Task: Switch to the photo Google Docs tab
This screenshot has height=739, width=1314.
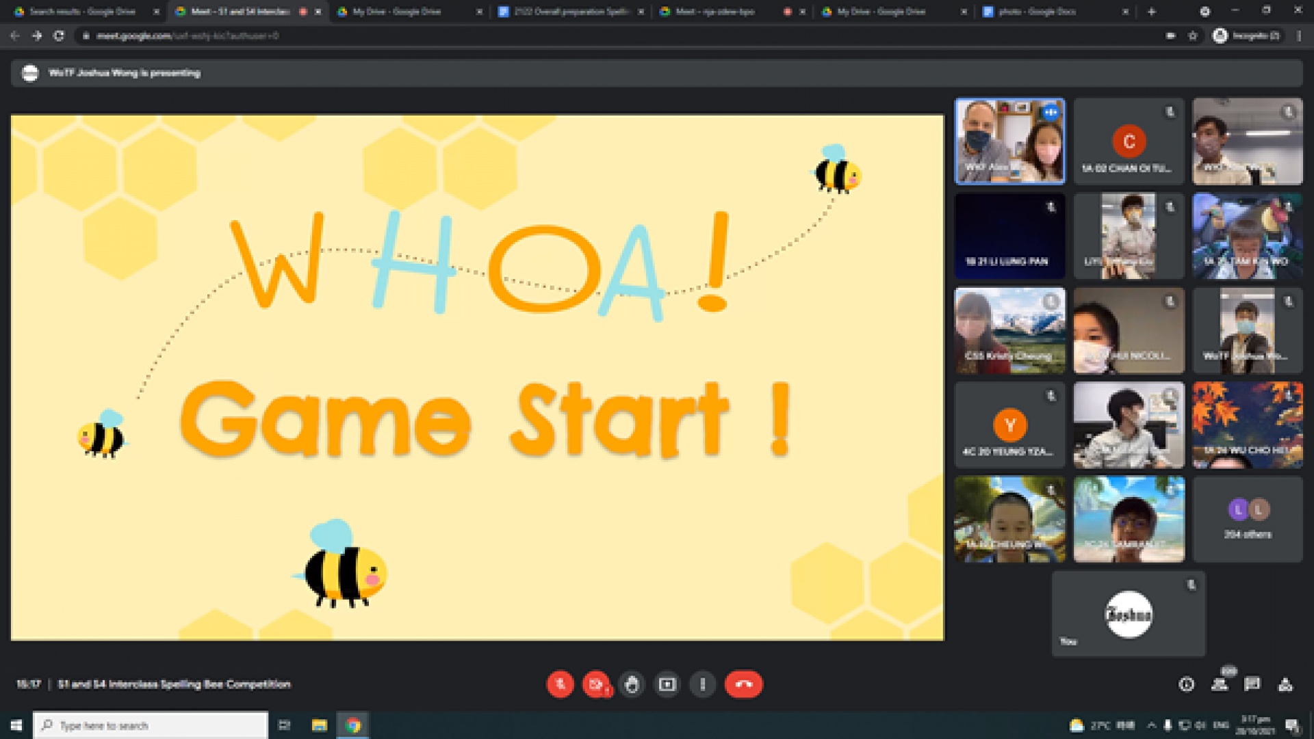Action: (x=1036, y=12)
